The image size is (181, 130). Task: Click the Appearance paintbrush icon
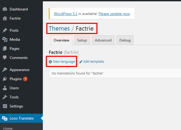pos(5,70)
